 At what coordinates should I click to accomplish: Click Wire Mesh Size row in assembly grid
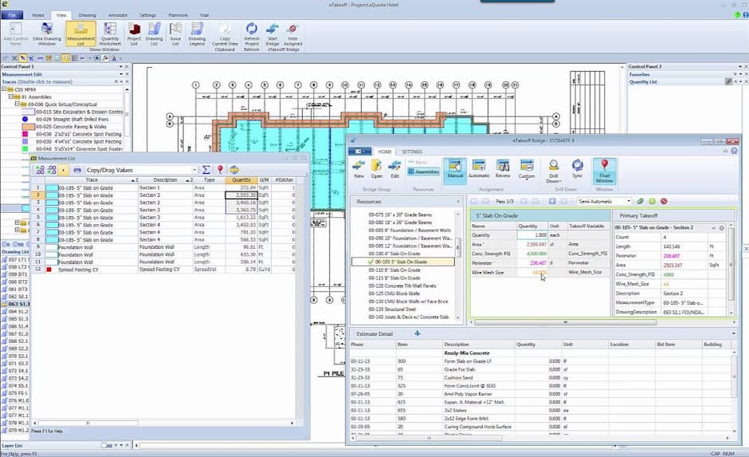point(539,272)
